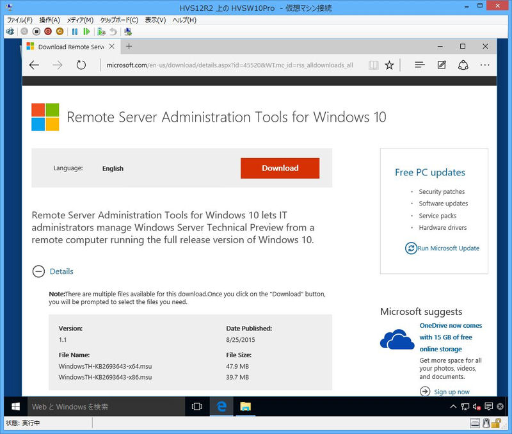Go back in Edge browser
Viewport: 512px width, 434px height.
coord(34,65)
